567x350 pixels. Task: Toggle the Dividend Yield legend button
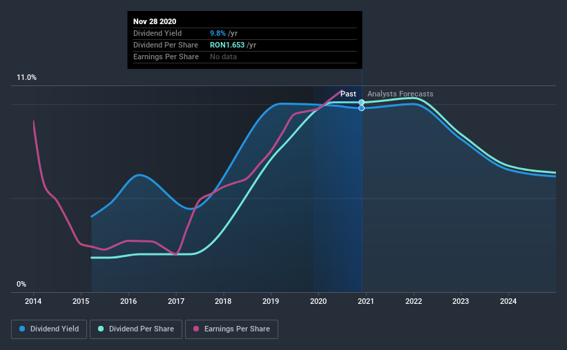pos(49,329)
